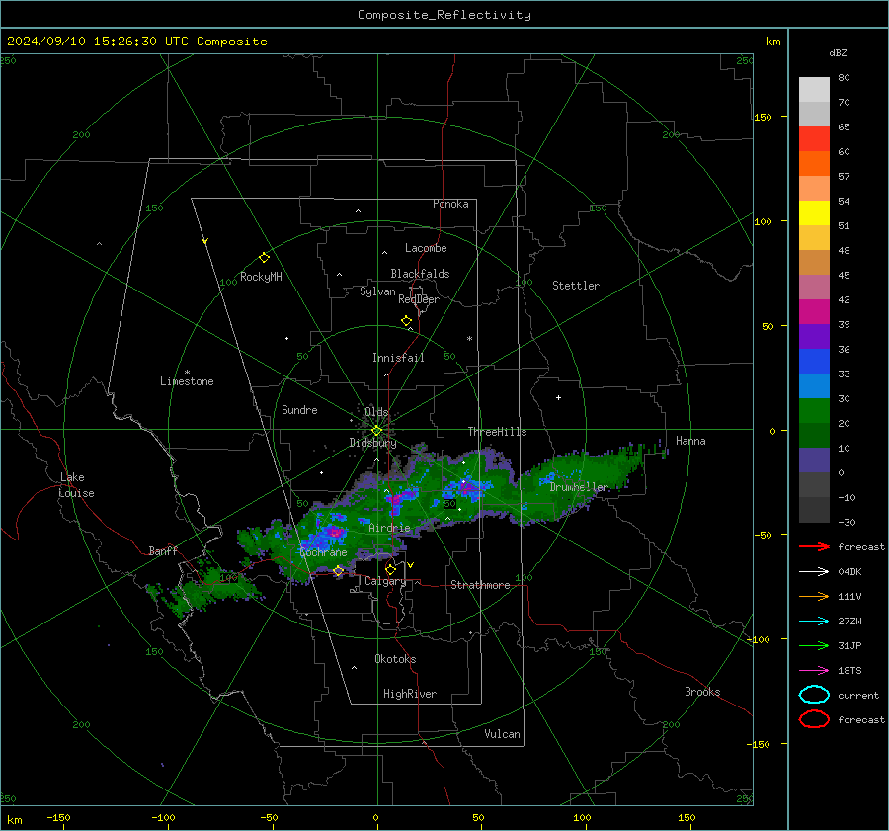Click the dBZ heading above color scale
The width and height of the screenshot is (889, 831).
tap(838, 52)
